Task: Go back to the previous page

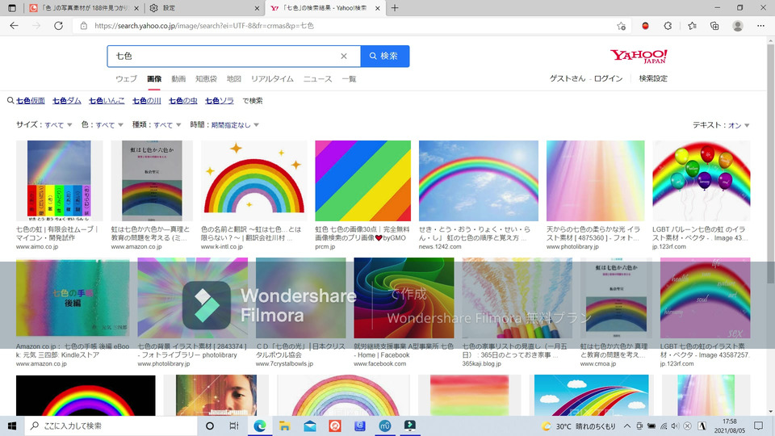Action: (14, 26)
